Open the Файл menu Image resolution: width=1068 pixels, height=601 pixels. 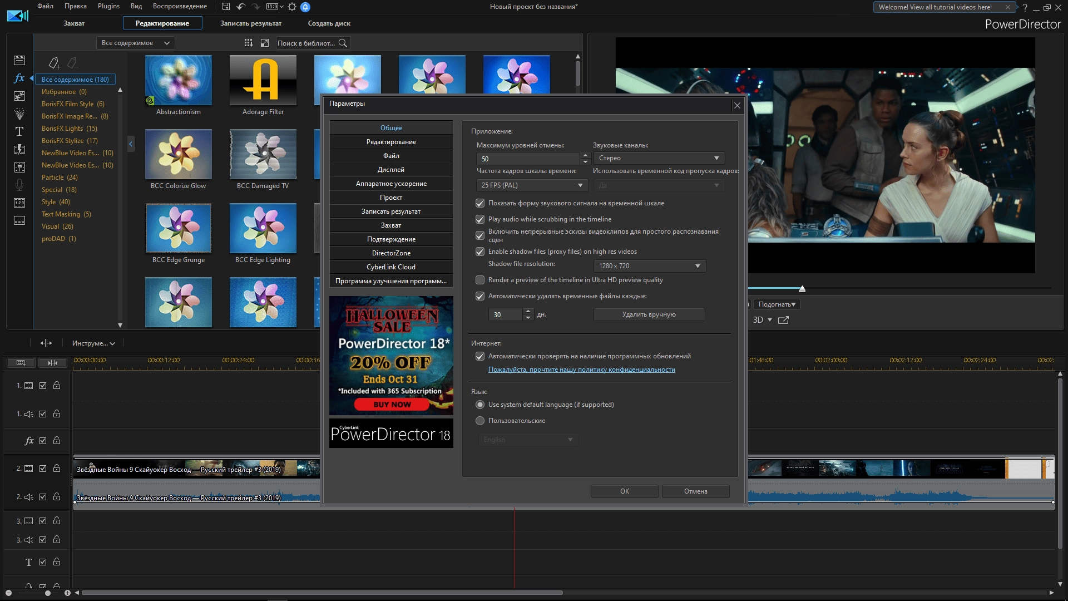click(x=45, y=6)
